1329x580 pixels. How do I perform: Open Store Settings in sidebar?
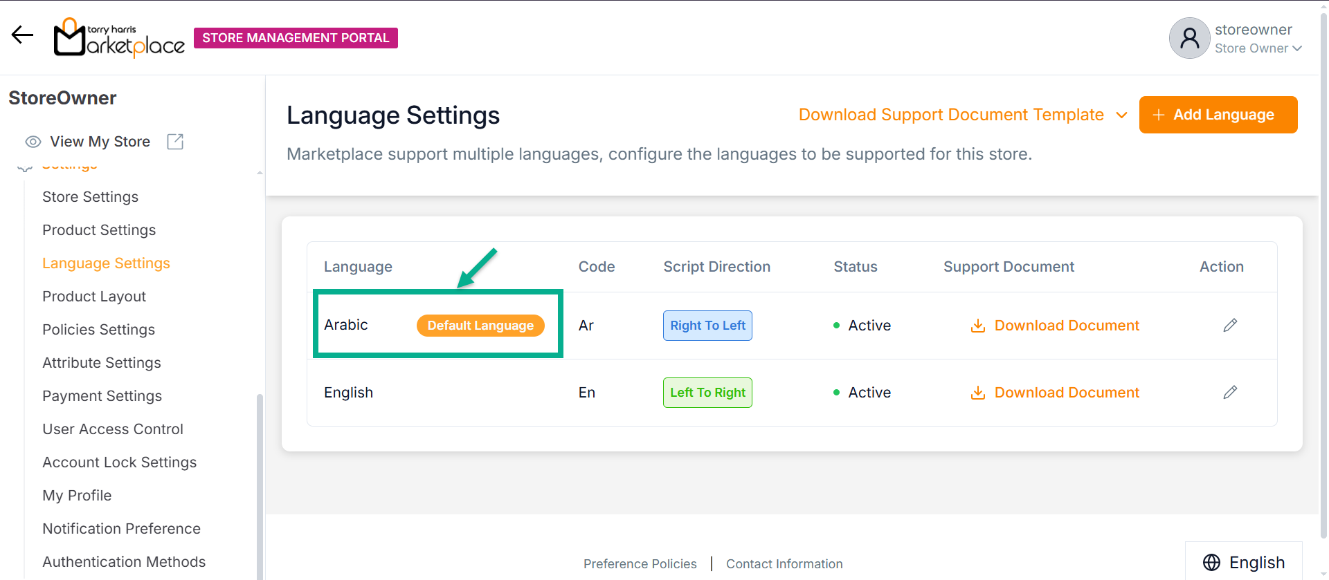click(90, 197)
